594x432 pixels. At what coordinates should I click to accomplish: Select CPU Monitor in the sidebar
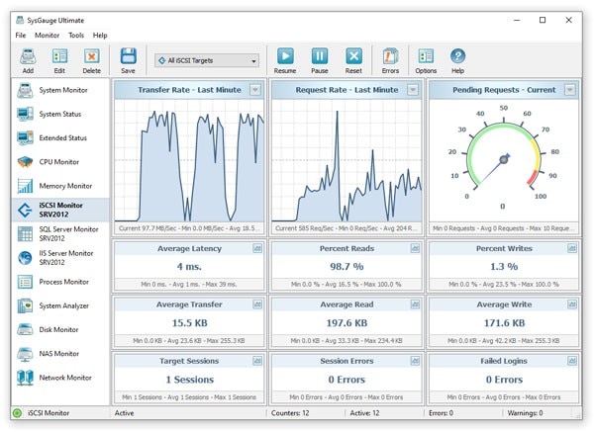[59, 162]
